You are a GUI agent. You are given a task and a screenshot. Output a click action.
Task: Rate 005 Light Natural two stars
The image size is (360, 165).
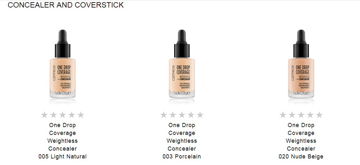coord(53,115)
